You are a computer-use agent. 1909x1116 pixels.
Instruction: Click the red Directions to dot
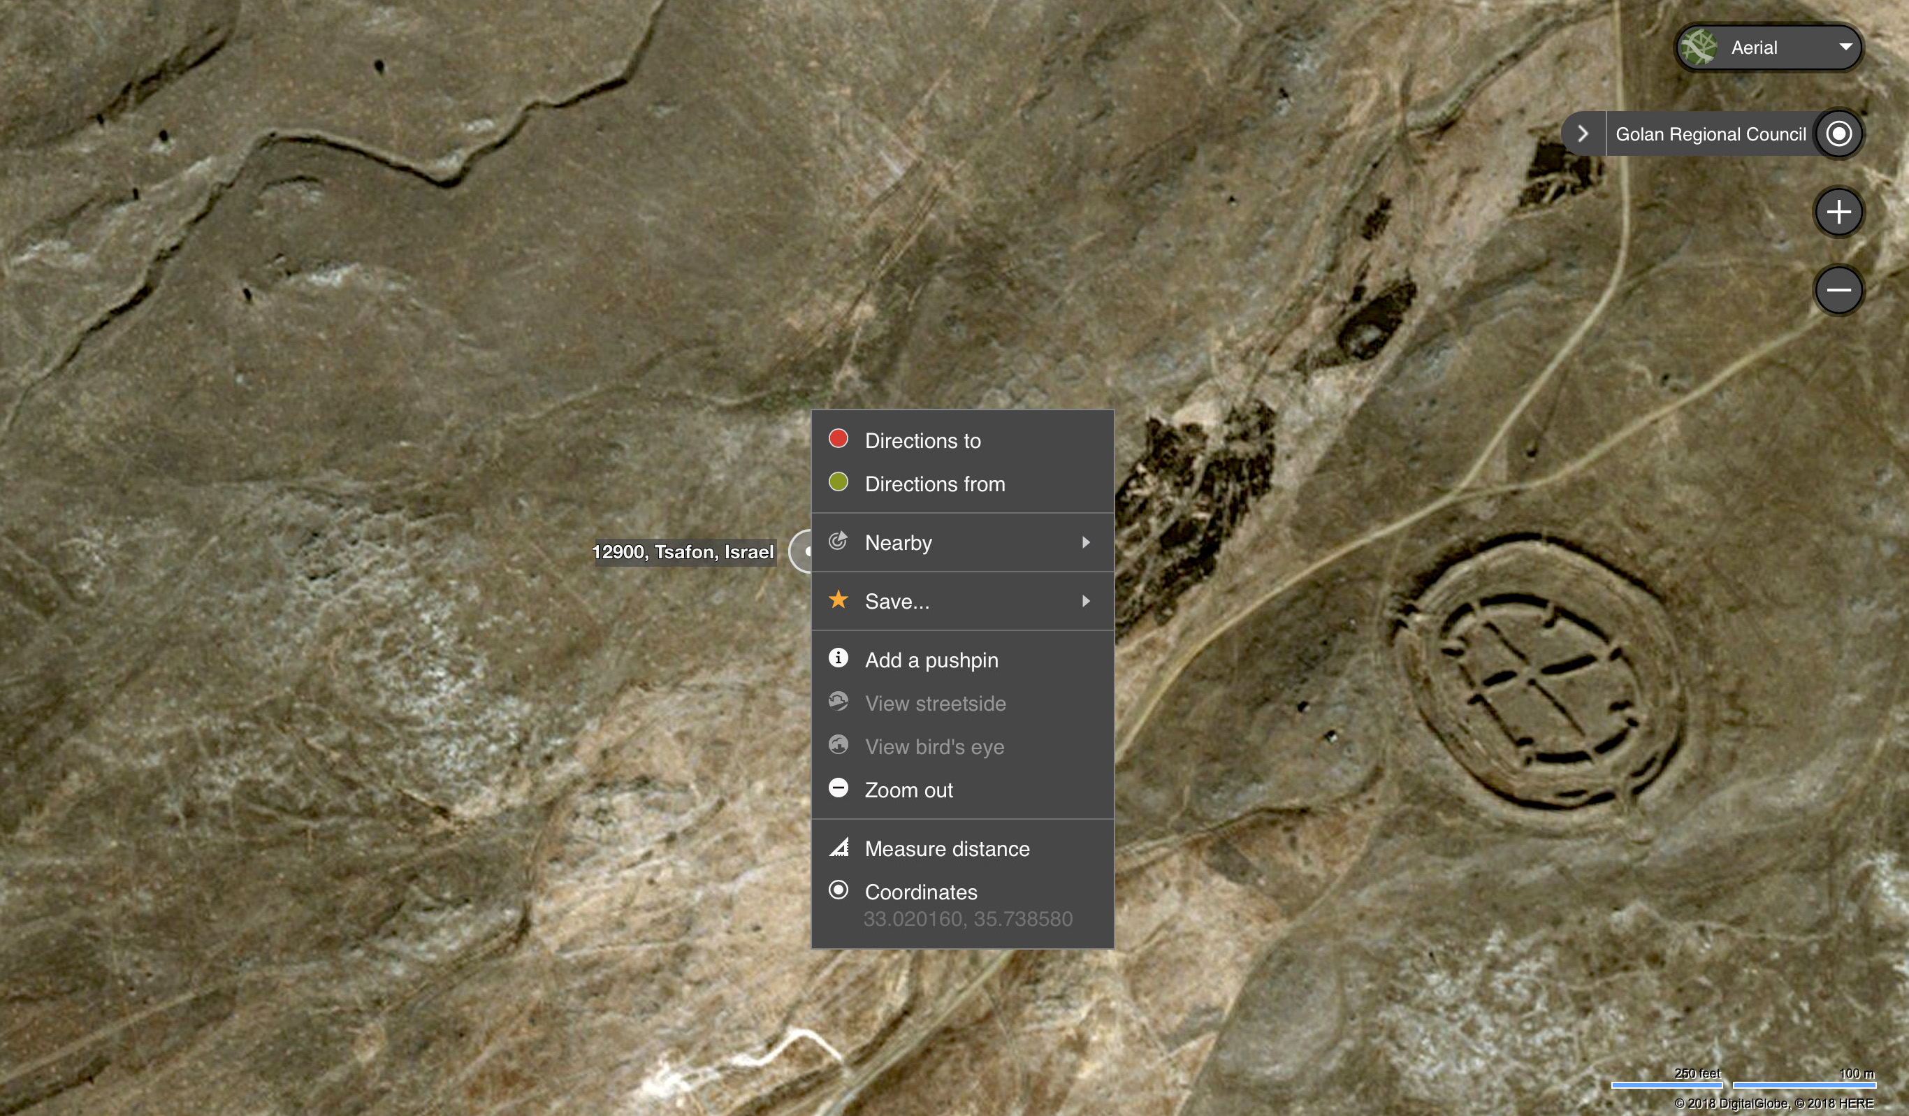838,439
